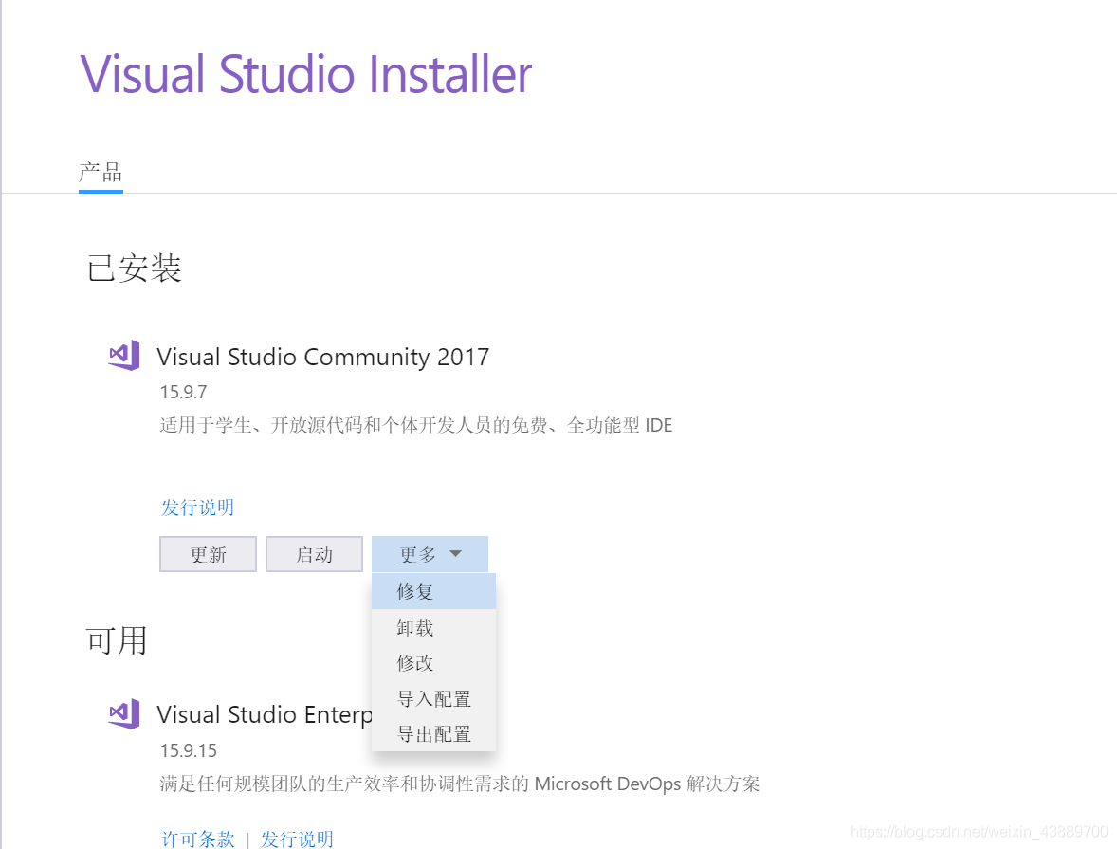
Task: Click the Visual Studio Enterprise logo icon
Action: click(124, 712)
